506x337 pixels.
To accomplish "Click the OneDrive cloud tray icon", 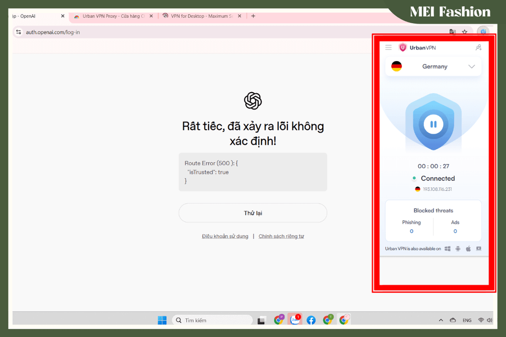I will click(453, 320).
